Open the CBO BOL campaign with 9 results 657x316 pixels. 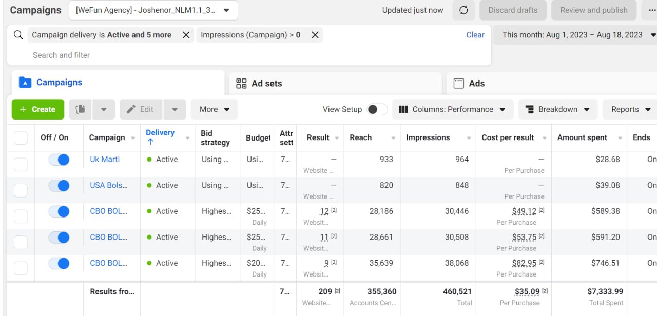[x=109, y=263]
